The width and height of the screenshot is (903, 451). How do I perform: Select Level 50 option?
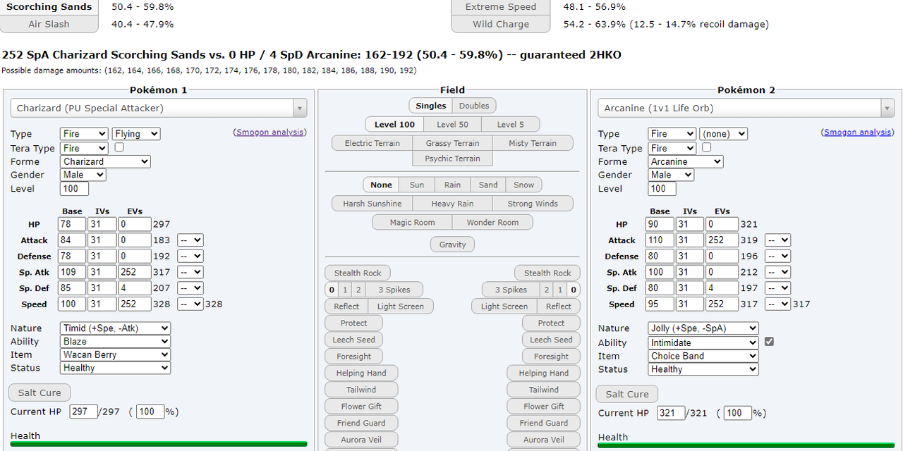[452, 124]
